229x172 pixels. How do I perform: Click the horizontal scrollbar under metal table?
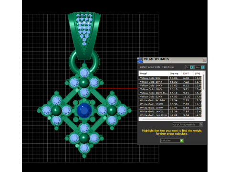(168, 119)
